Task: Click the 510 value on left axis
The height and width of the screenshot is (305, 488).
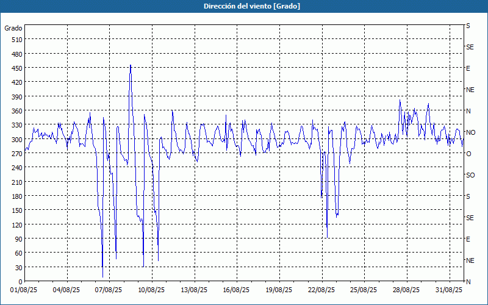Action: point(17,40)
